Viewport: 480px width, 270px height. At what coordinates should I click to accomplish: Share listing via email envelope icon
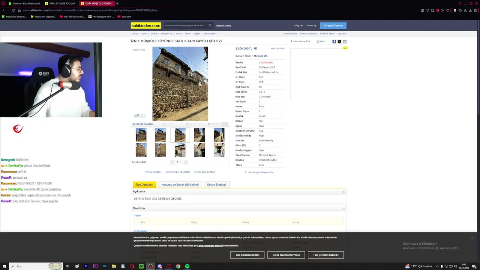coord(345,41)
